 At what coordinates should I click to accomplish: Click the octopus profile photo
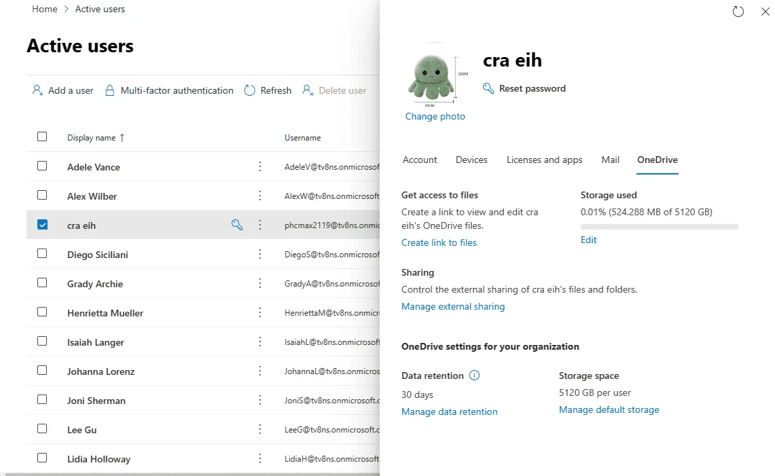[x=434, y=75]
